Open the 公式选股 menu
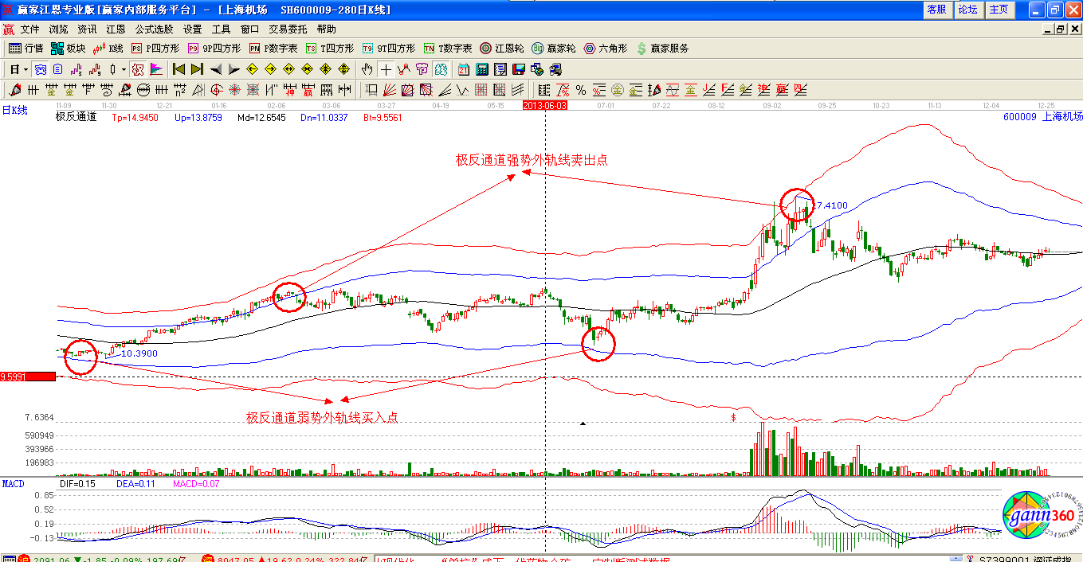Screen dimensions: 1083x562 pyautogui.click(x=154, y=29)
